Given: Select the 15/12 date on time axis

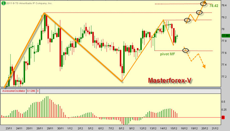Looking at the screenshot, I should tap(174, 128).
